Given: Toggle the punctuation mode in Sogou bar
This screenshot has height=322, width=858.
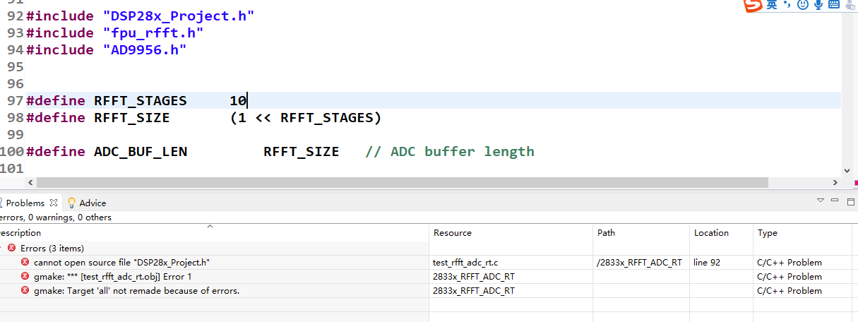Looking at the screenshot, I should coord(788,5).
